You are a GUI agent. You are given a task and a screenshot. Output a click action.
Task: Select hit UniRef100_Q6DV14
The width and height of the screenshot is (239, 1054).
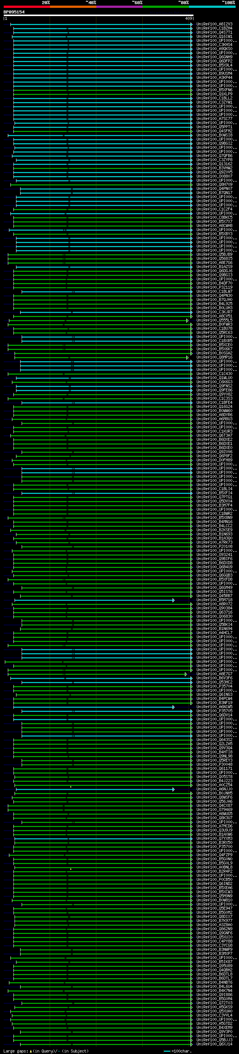[214, 715]
